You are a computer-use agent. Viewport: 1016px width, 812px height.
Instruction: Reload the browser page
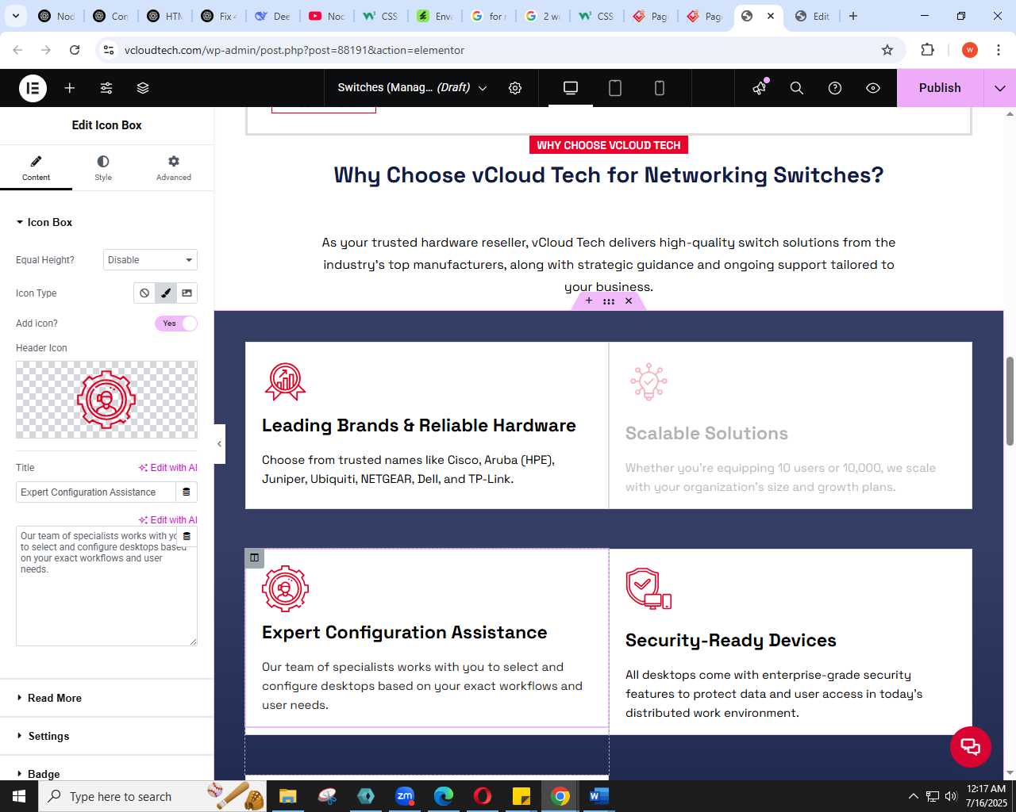pos(75,50)
